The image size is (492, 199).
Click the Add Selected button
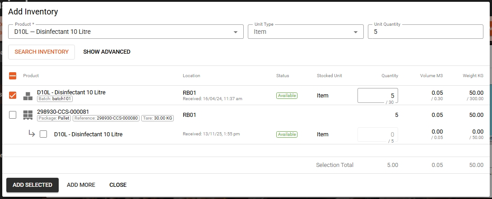32,185
